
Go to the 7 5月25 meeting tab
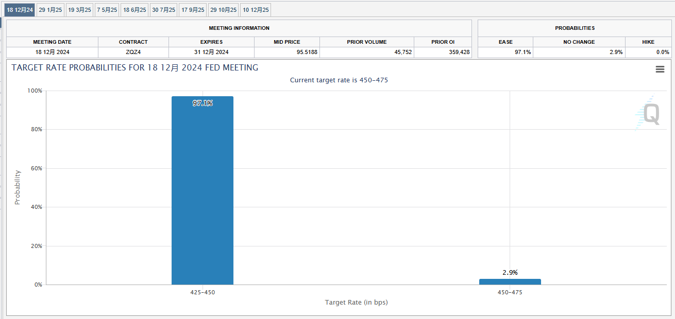click(107, 10)
